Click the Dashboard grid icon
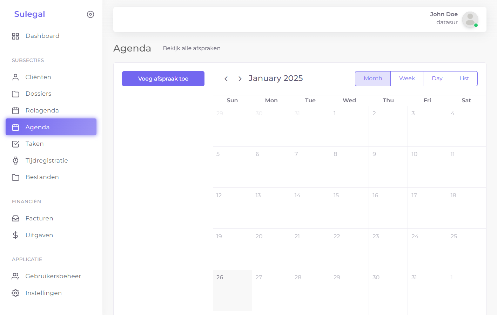This screenshot has height=315, width=497. pyautogui.click(x=15, y=36)
